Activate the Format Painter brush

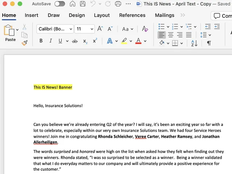(25, 43)
